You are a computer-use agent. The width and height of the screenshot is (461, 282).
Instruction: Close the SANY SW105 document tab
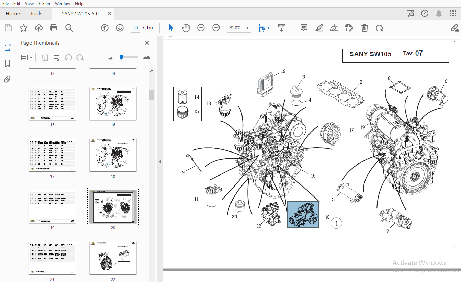pyautogui.click(x=110, y=14)
